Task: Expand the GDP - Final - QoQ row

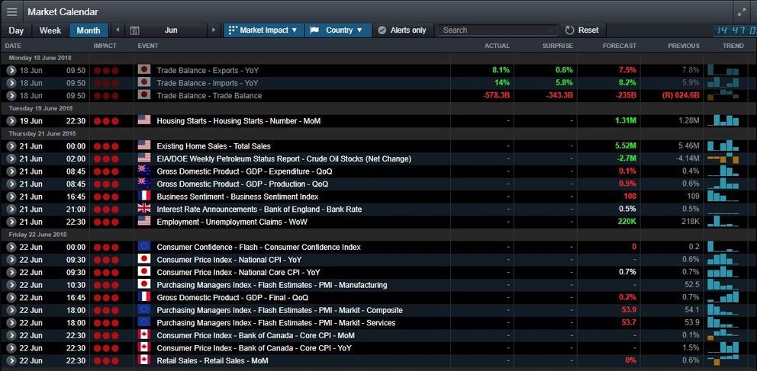Action: [x=11, y=298]
